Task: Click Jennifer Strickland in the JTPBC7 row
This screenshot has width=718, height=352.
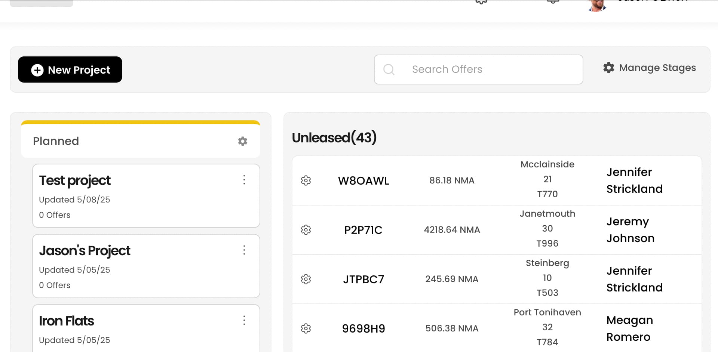Action: pos(634,279)
